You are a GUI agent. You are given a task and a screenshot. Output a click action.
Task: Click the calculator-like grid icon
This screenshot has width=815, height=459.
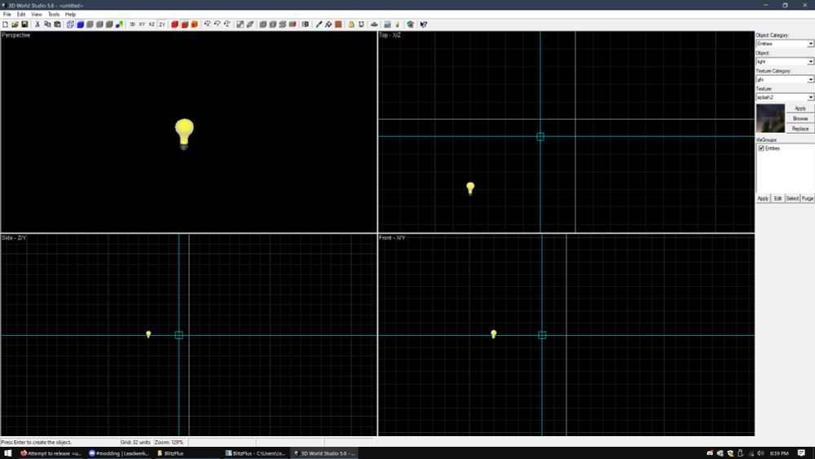(387, 24)
